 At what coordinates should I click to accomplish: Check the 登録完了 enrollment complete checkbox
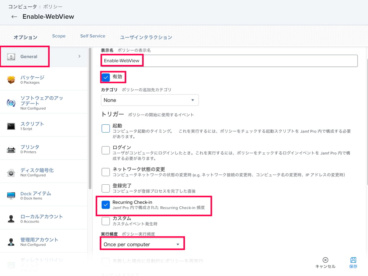click(x=106, y=188)
